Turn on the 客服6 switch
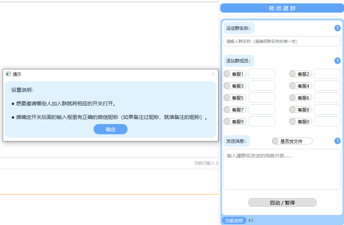 [300, 98]
